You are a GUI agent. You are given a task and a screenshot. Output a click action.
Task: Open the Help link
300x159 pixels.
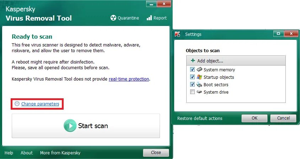(x=9, y=153)
